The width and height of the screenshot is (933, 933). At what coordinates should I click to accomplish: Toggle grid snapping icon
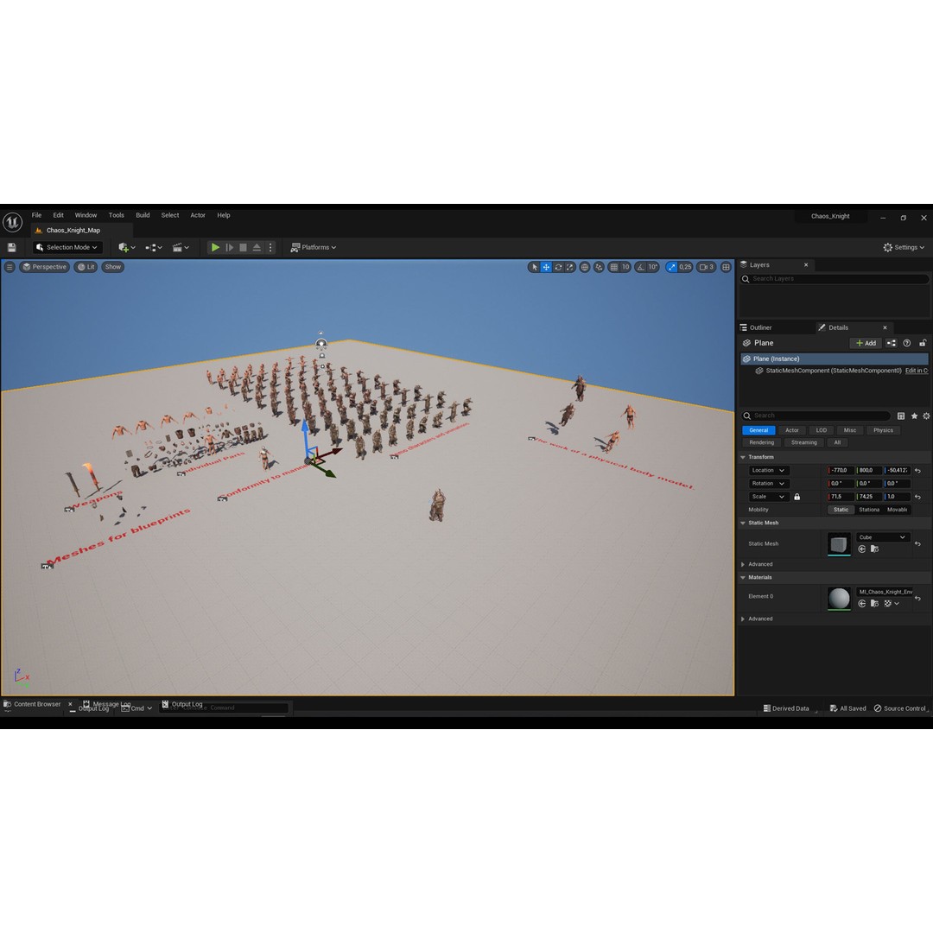tap(613, 267)
